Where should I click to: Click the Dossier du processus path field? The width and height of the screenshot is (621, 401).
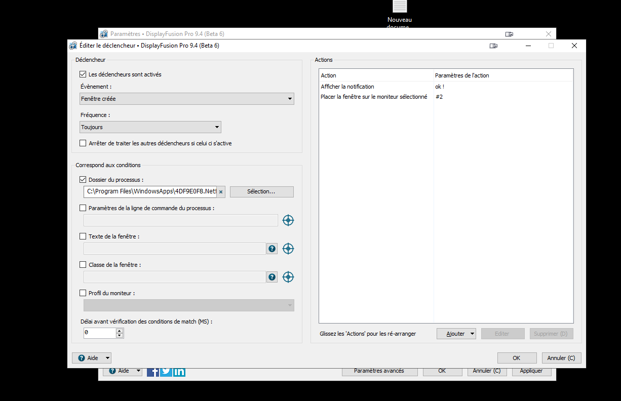(150, 192)
